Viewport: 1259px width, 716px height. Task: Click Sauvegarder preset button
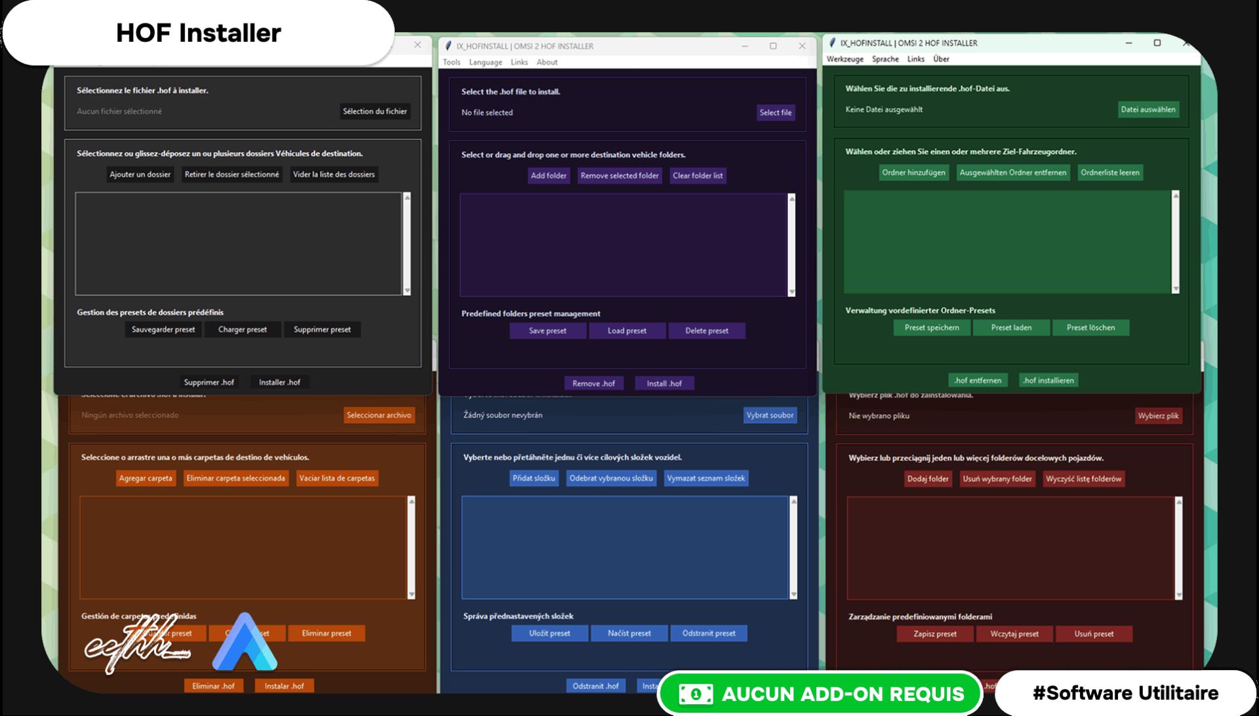[x=163, y=330]
